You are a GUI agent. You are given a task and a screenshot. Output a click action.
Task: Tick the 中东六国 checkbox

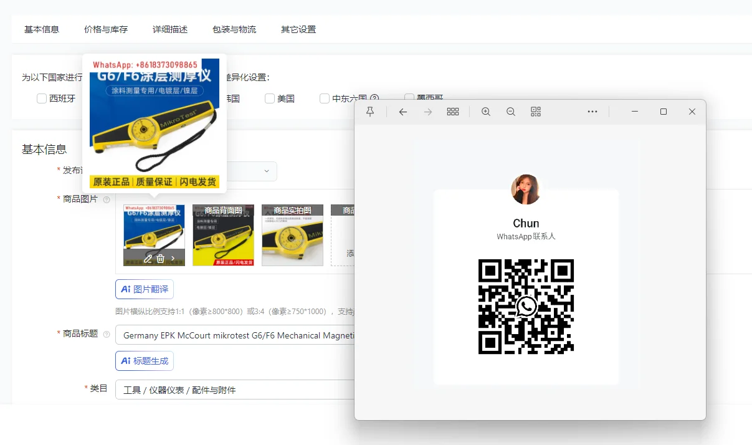click(x=325, y=98)
